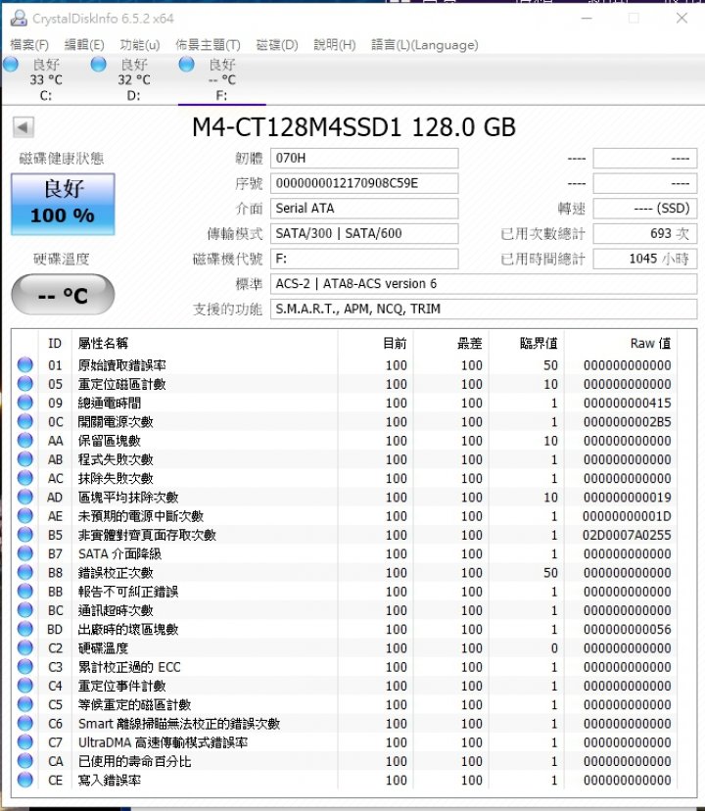Click the serial number field 0000000012170908C59E
Viewport: 705px width, 811px height.
[364, 183]
